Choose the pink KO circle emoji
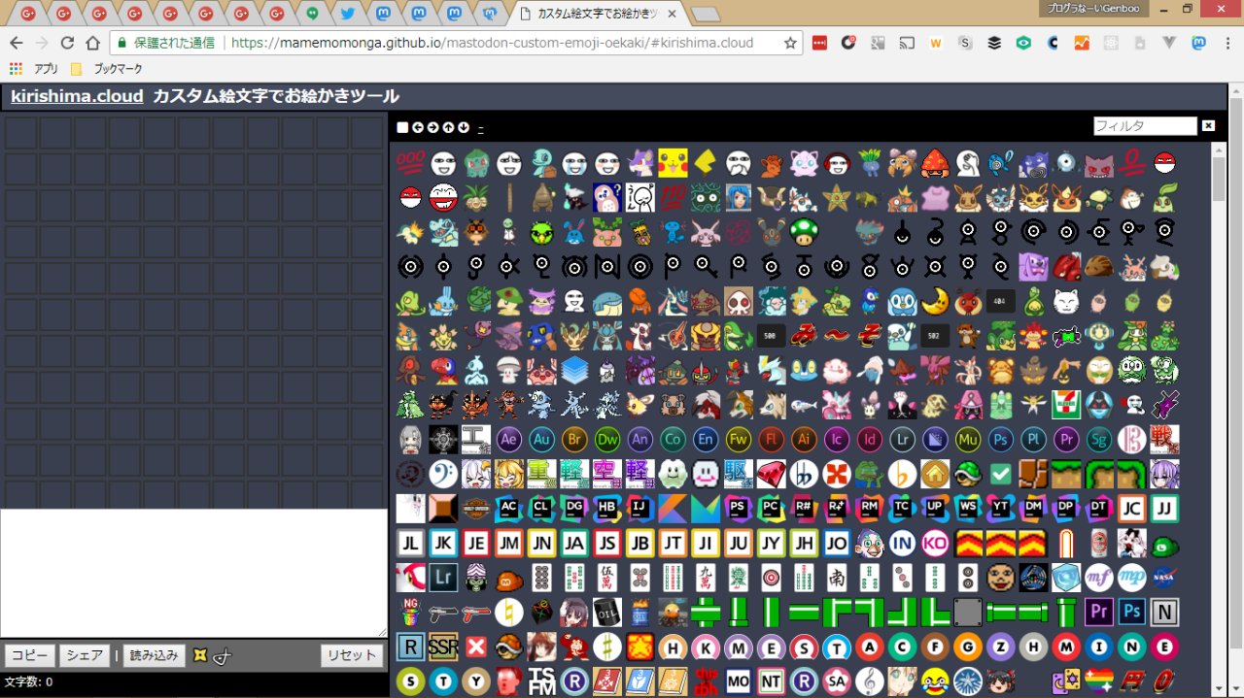The height and width of the screenshot is (698, 1244). pos(935,543)
